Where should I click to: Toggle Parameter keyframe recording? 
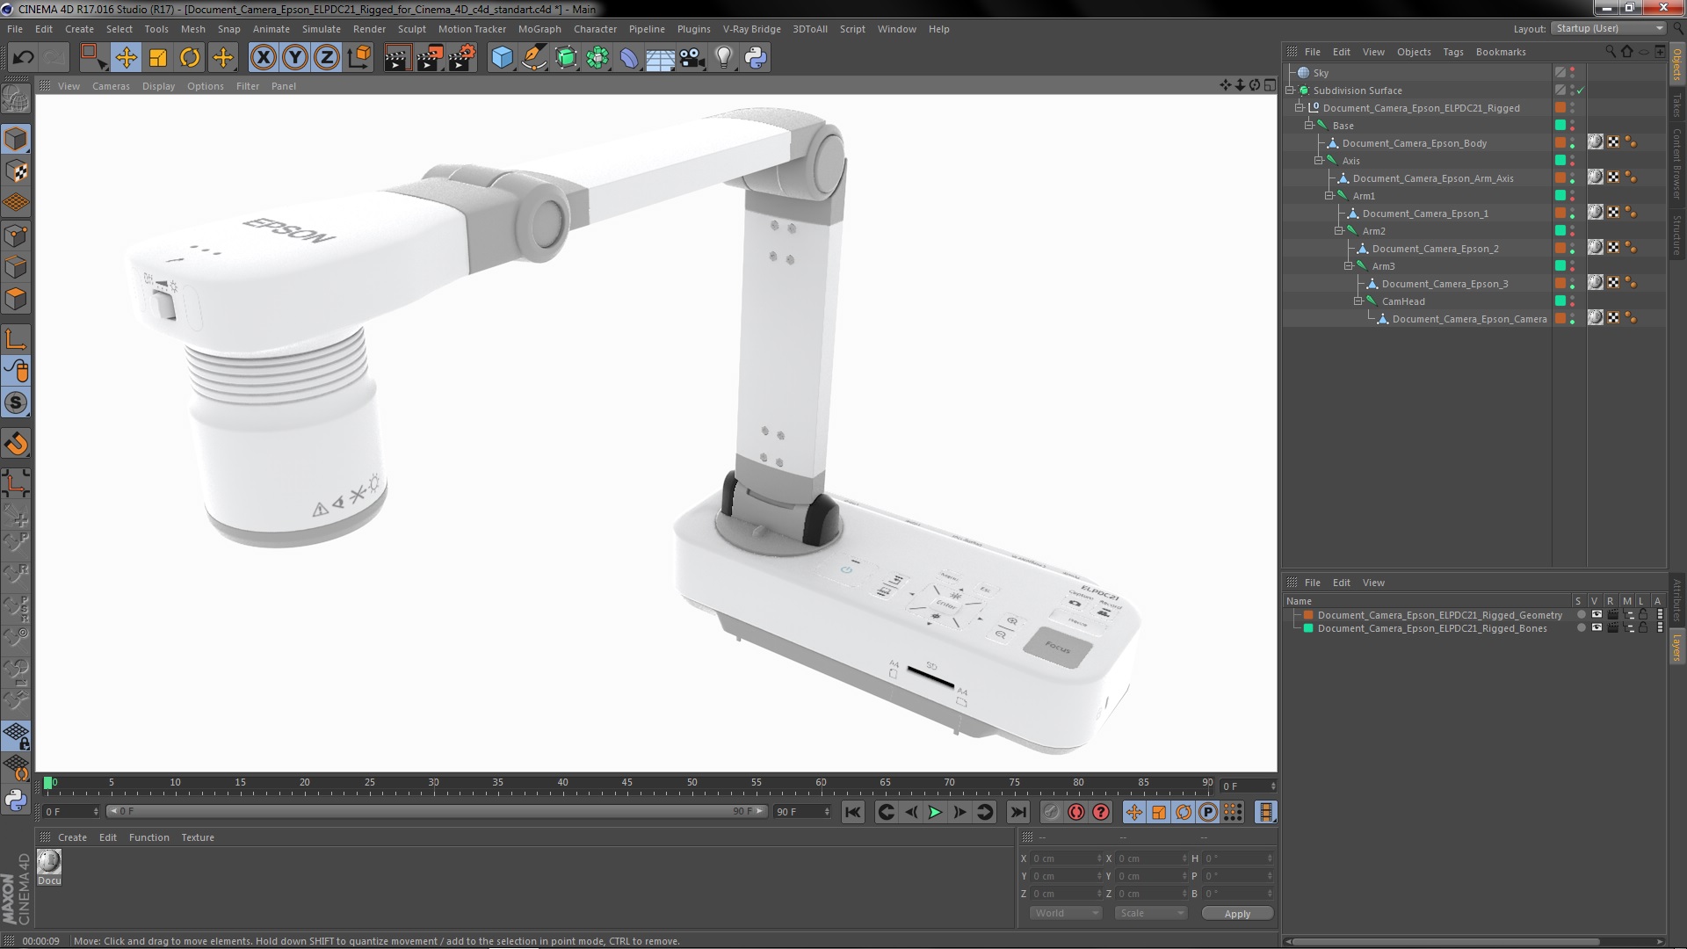point(1208,812)
